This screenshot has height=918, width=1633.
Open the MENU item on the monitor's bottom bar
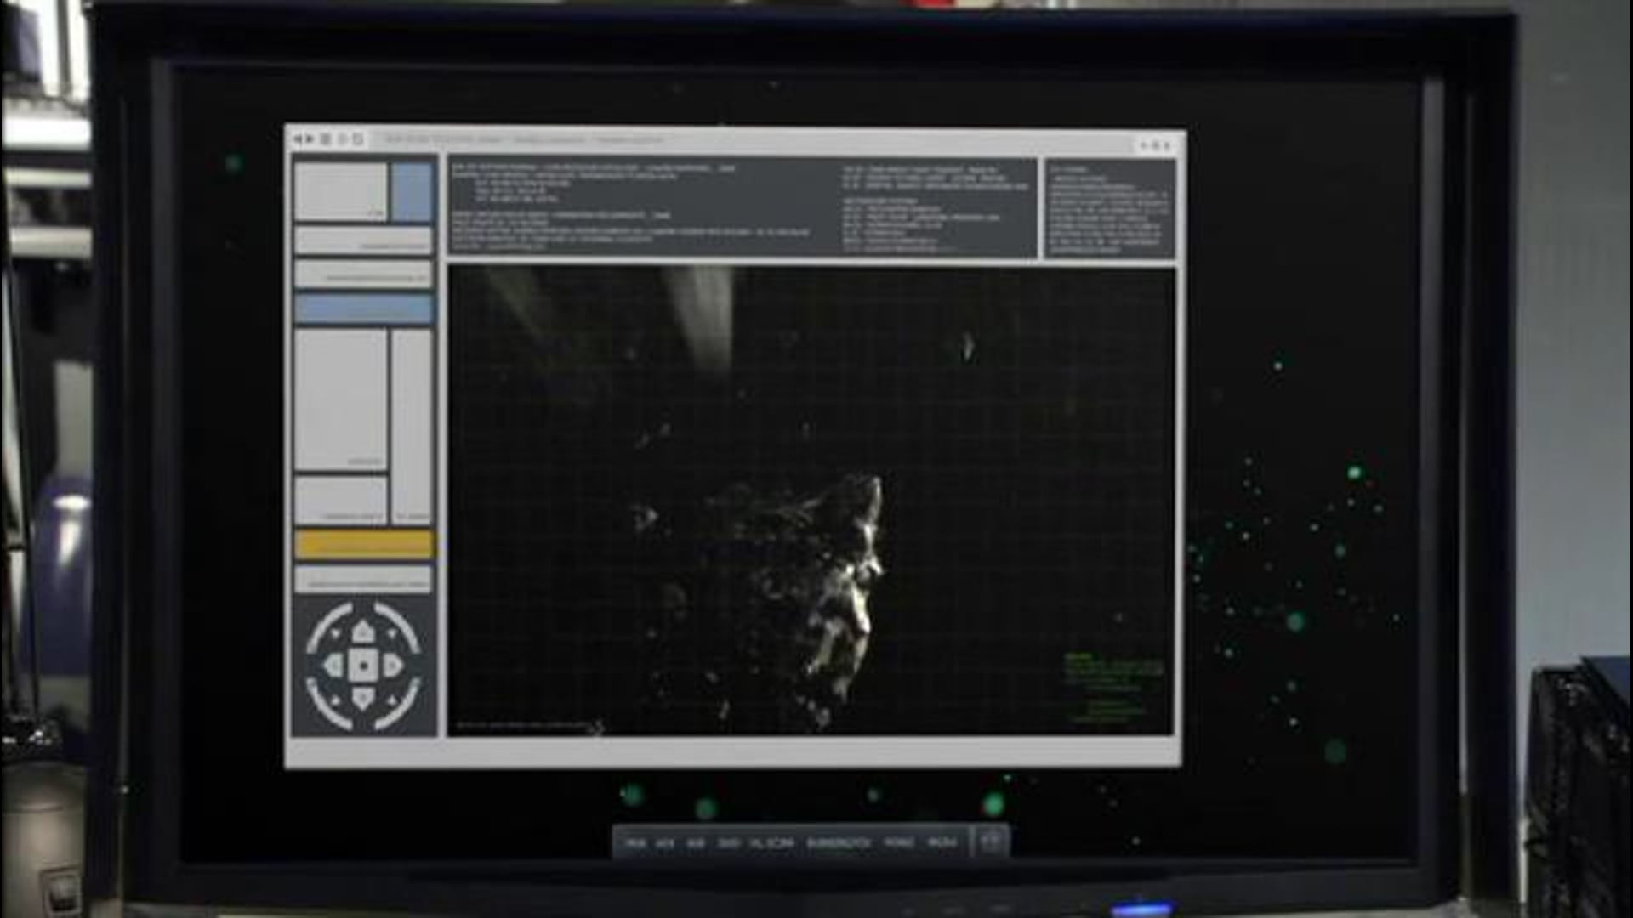pyautogui.click(x=942, y=842)
